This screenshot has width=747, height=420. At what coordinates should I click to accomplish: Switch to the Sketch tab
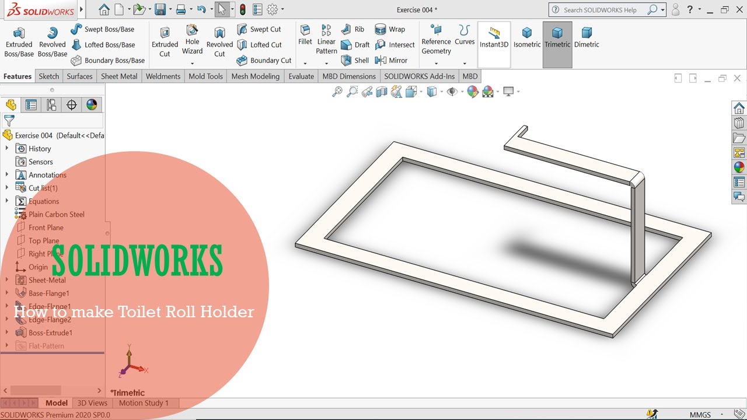point(49,76)
